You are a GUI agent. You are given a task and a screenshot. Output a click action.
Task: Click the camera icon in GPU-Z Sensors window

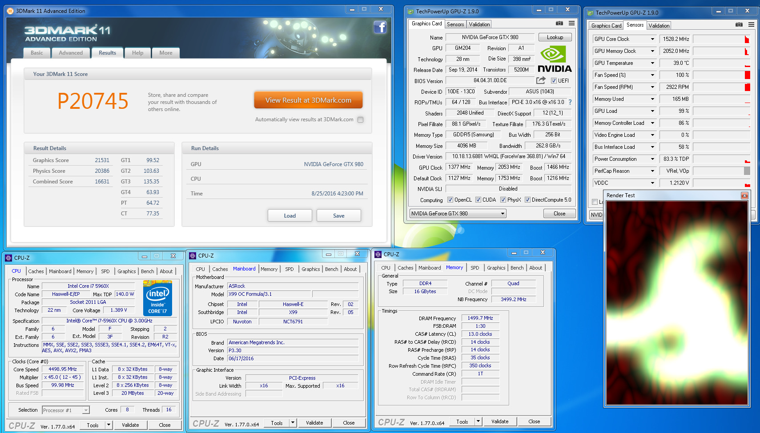pos(739,25)
